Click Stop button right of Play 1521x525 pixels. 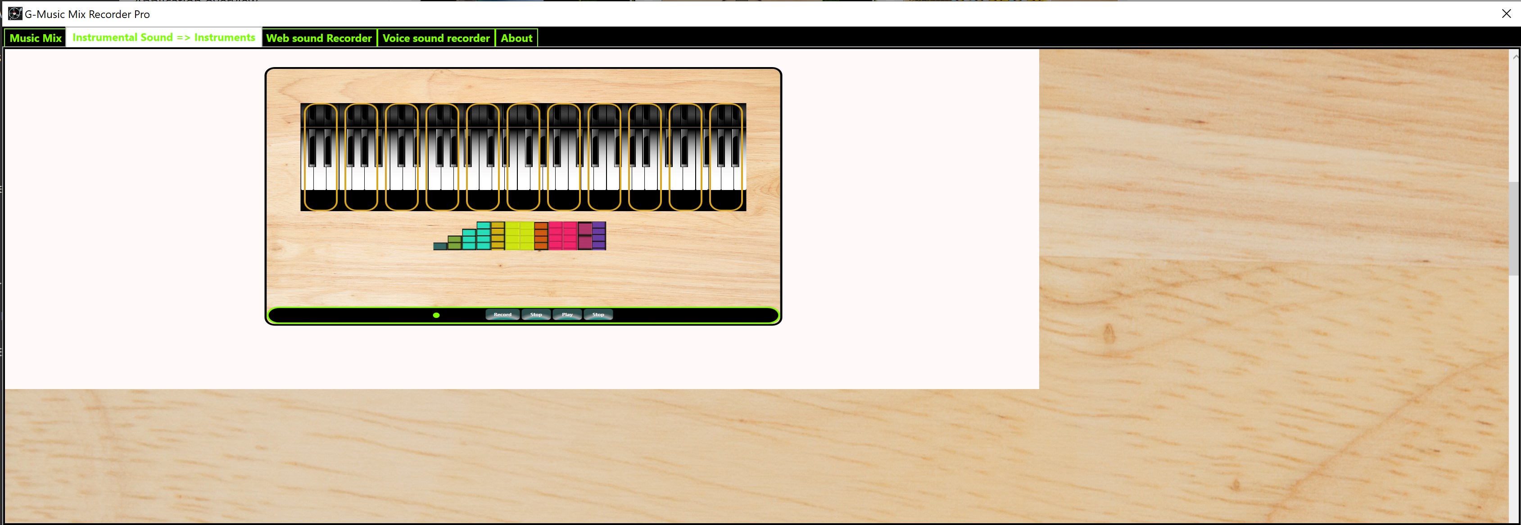pos(598,315)
